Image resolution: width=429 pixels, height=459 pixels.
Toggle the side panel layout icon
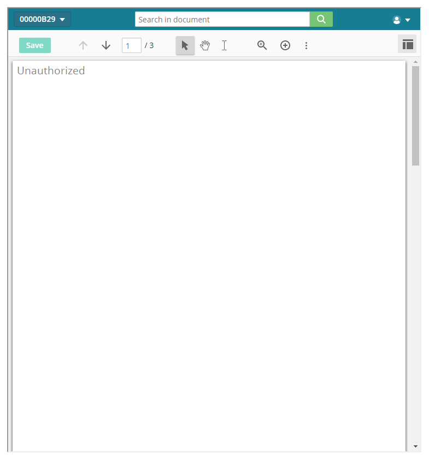407,44
